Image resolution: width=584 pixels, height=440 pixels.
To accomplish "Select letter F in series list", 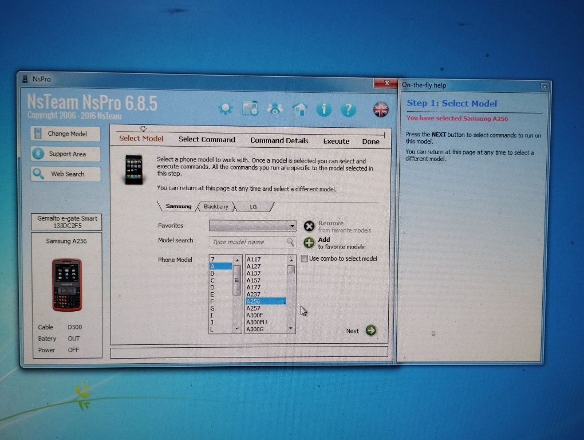I will [x=221, y=301].
